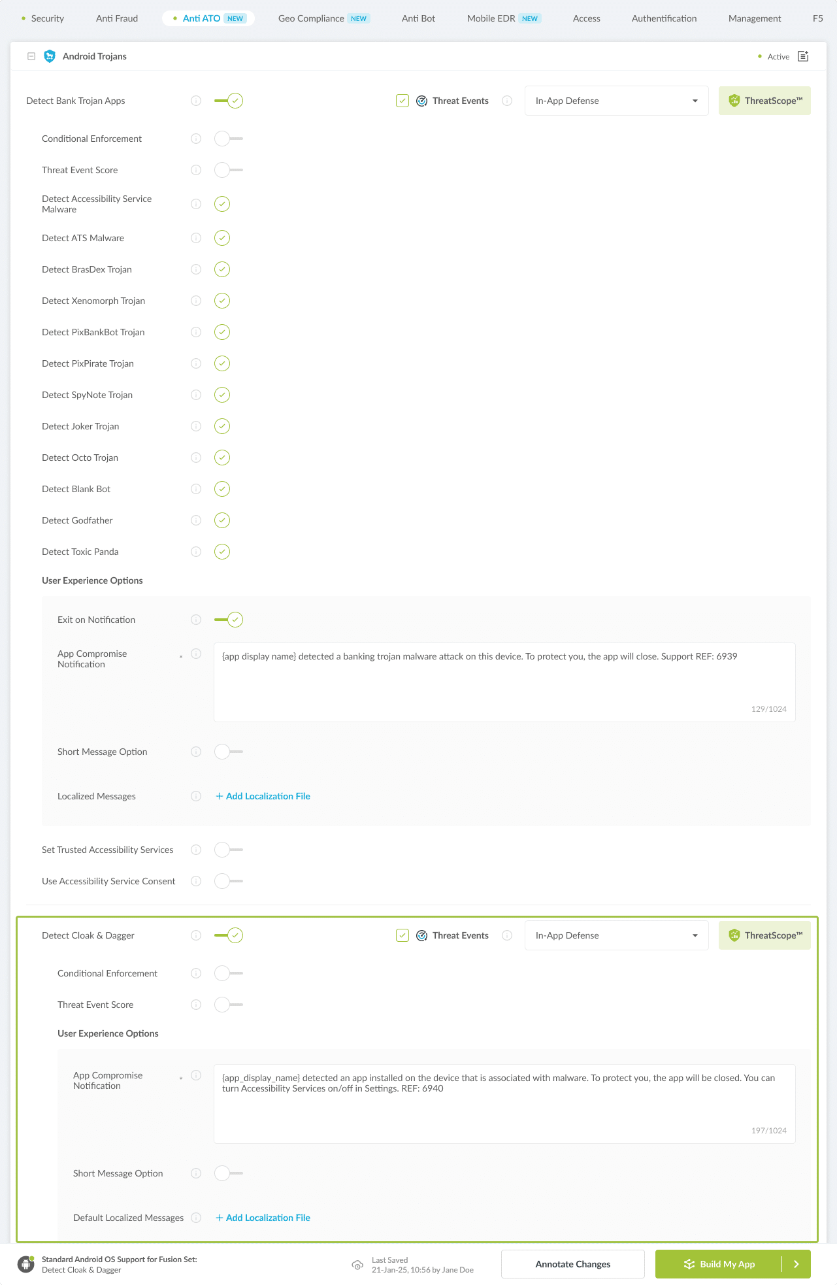837x1285 pixels.
Task: Toggle the Cloak & Dagger Threat Event Score switch
Action: pyautogui.click(x=229, y=1005)
